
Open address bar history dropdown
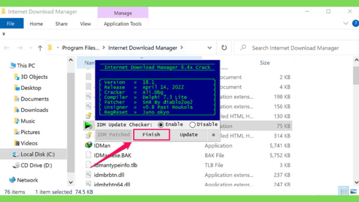coord(210,48)
